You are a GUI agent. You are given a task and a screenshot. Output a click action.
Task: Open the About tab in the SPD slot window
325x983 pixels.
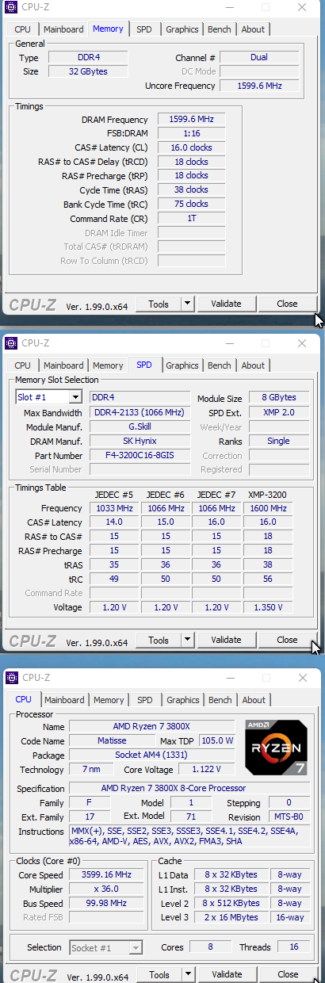click(x=253, y=365)
